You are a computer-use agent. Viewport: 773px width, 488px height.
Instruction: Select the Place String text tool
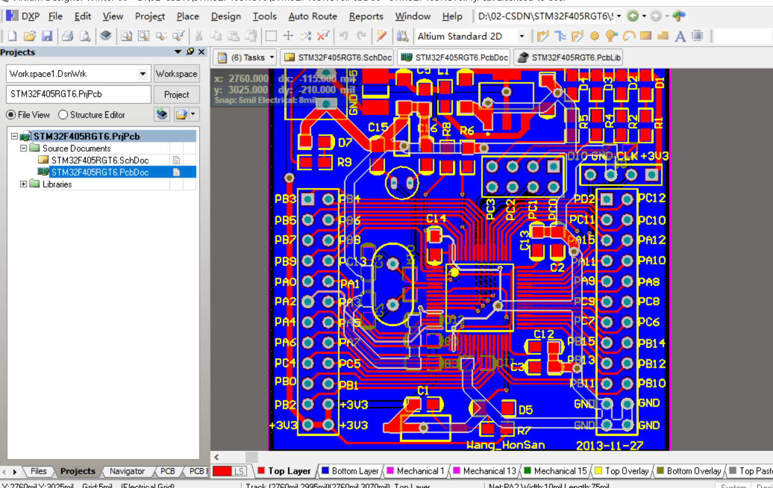[680, 36]
